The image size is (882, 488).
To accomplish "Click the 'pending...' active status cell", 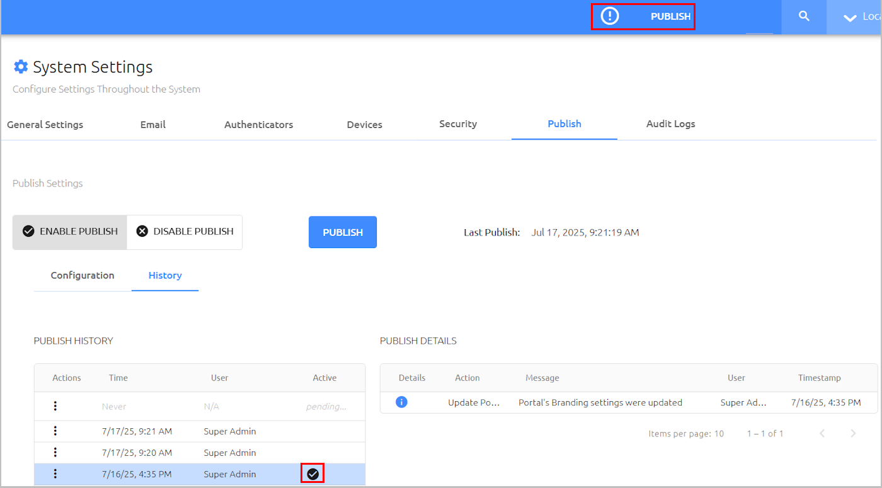I will tap(326, 407).
